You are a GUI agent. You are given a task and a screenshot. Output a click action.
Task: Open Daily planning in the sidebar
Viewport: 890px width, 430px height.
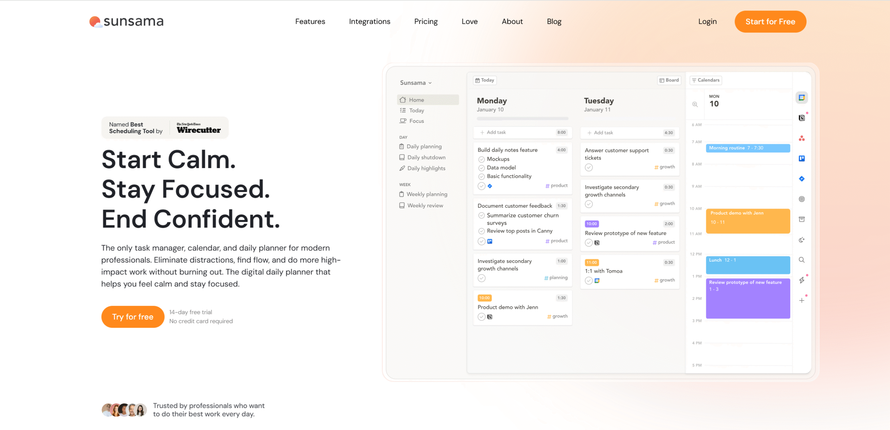point(421,147)
